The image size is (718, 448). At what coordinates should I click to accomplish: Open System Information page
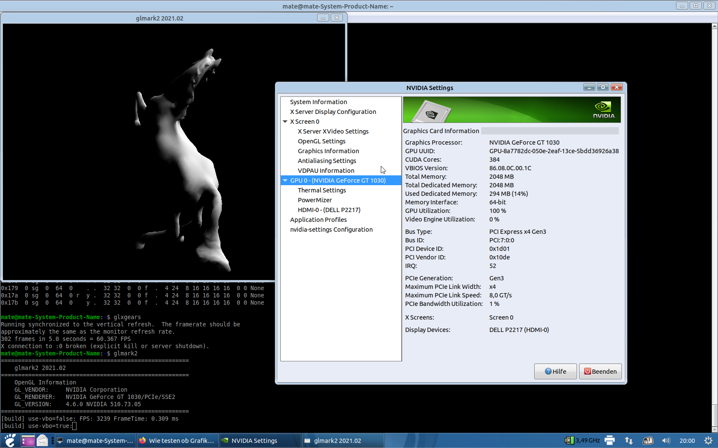pyautogui.click(x=318, y=102)
